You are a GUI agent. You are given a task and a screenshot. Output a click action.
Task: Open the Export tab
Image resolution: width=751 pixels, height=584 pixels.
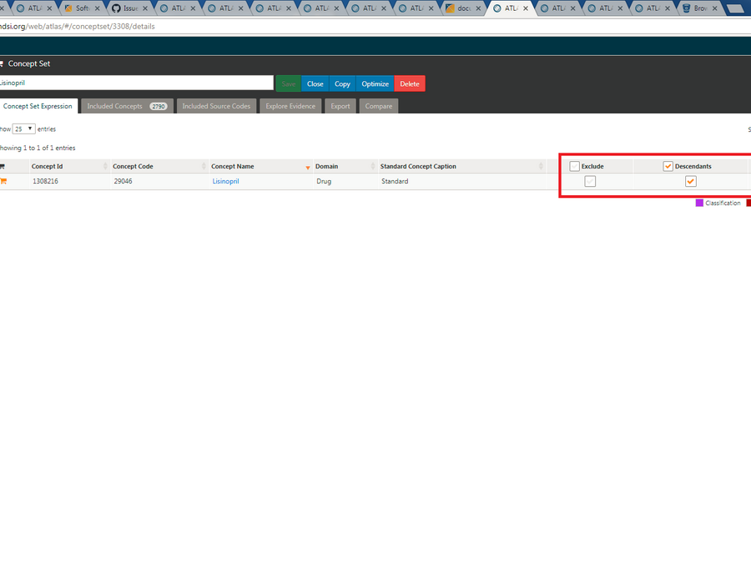pyautogui.click(x=340, y=106)
